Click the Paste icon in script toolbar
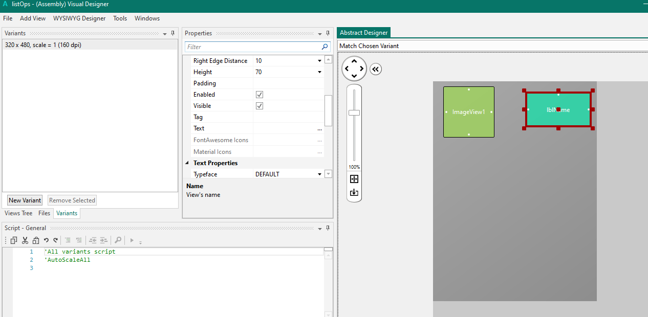 click(36, 240)
